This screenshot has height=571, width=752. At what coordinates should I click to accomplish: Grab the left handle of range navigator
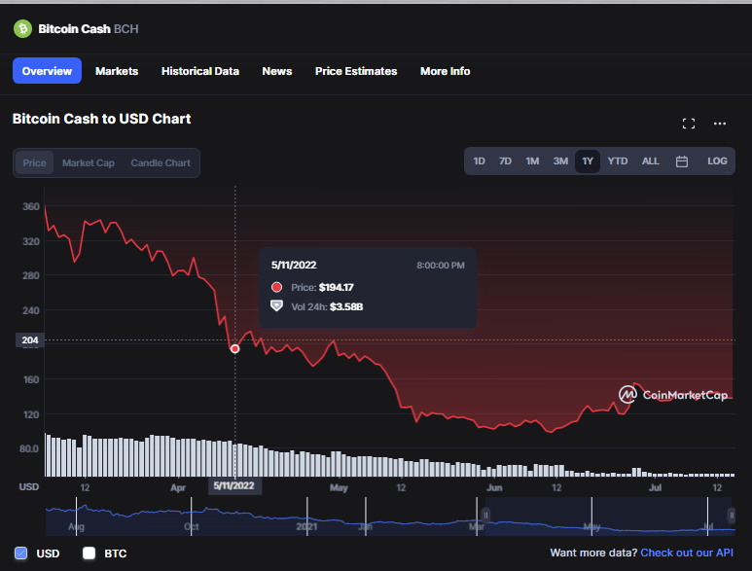pos(485,516)
